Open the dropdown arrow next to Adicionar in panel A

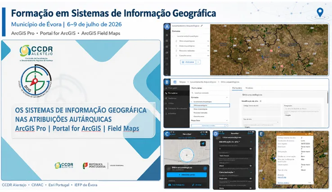198,62
